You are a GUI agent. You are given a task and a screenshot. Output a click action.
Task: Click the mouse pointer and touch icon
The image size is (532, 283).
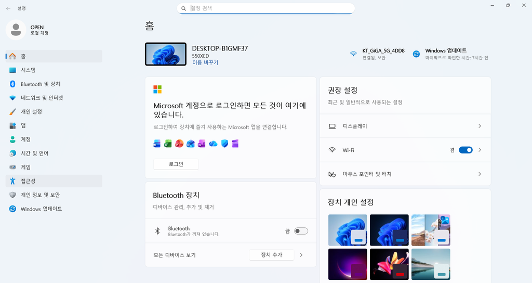pos(332,174)
